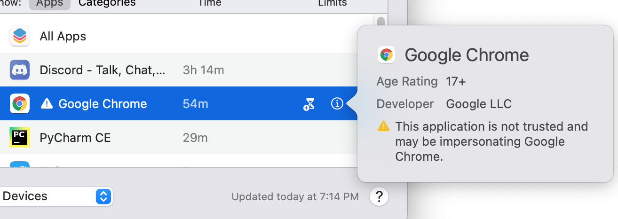This screenshot has height=219, width=618.
Task: Switch to the Apps tab
Action: click(50, 3)
